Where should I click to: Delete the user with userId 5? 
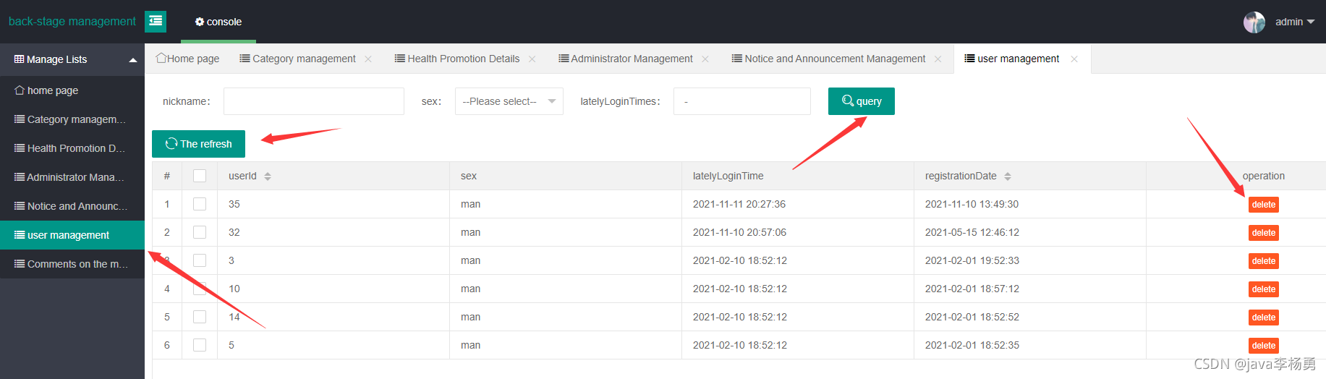(x=1264, y=346)
